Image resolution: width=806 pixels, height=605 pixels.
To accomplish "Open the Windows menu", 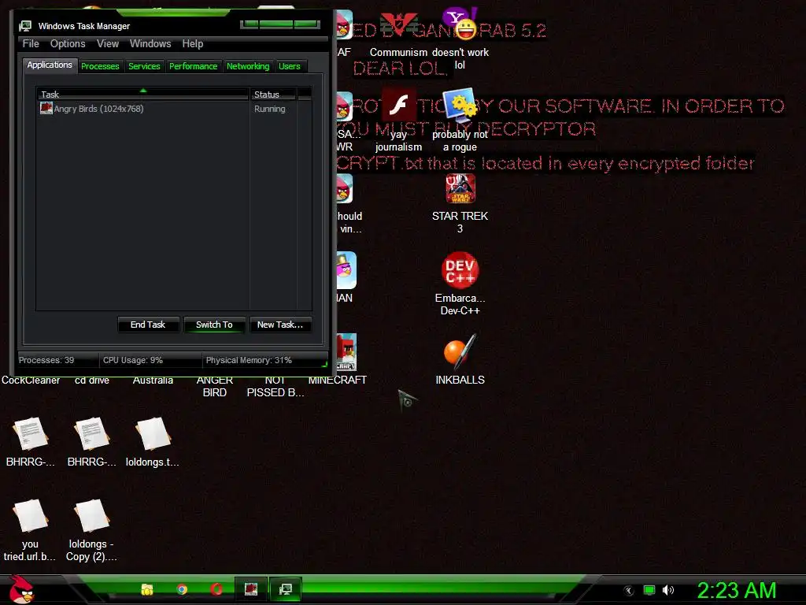I will [x=150, y=44].
